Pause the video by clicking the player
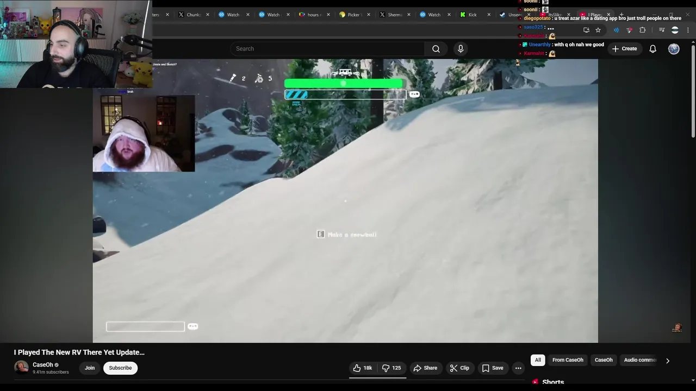 click(345, 201)
